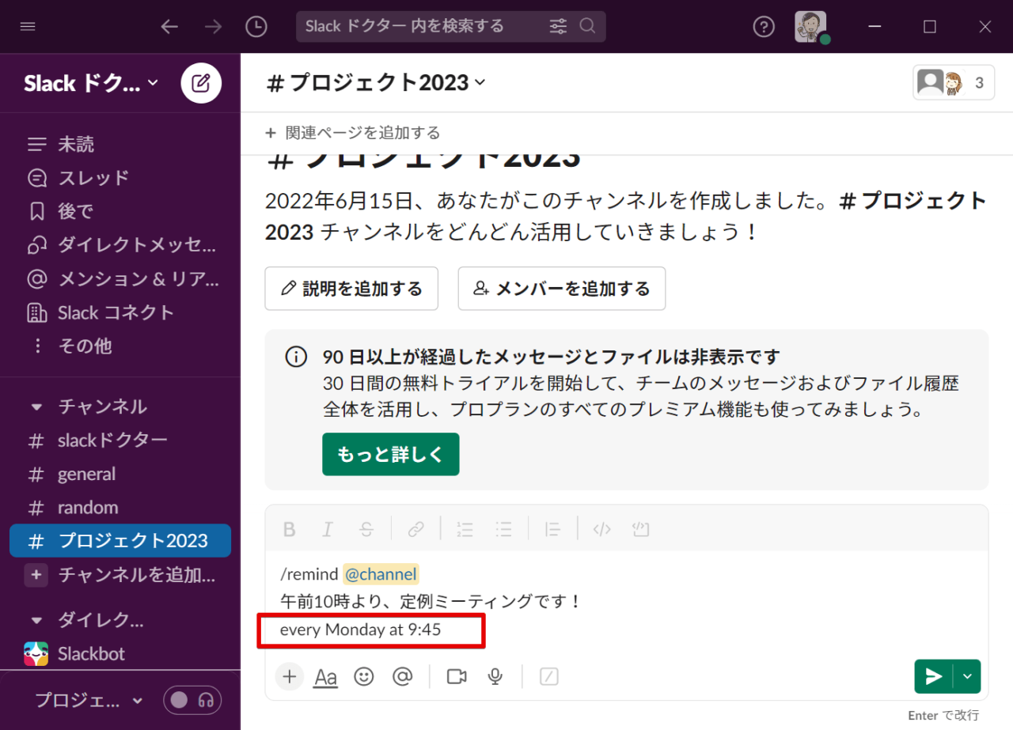
Task: Click 関連ページを追加する link
Action: tap(353, 133)
